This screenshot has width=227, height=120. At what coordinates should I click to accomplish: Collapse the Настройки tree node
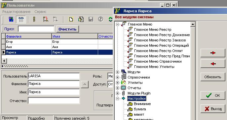coord(117,99)
